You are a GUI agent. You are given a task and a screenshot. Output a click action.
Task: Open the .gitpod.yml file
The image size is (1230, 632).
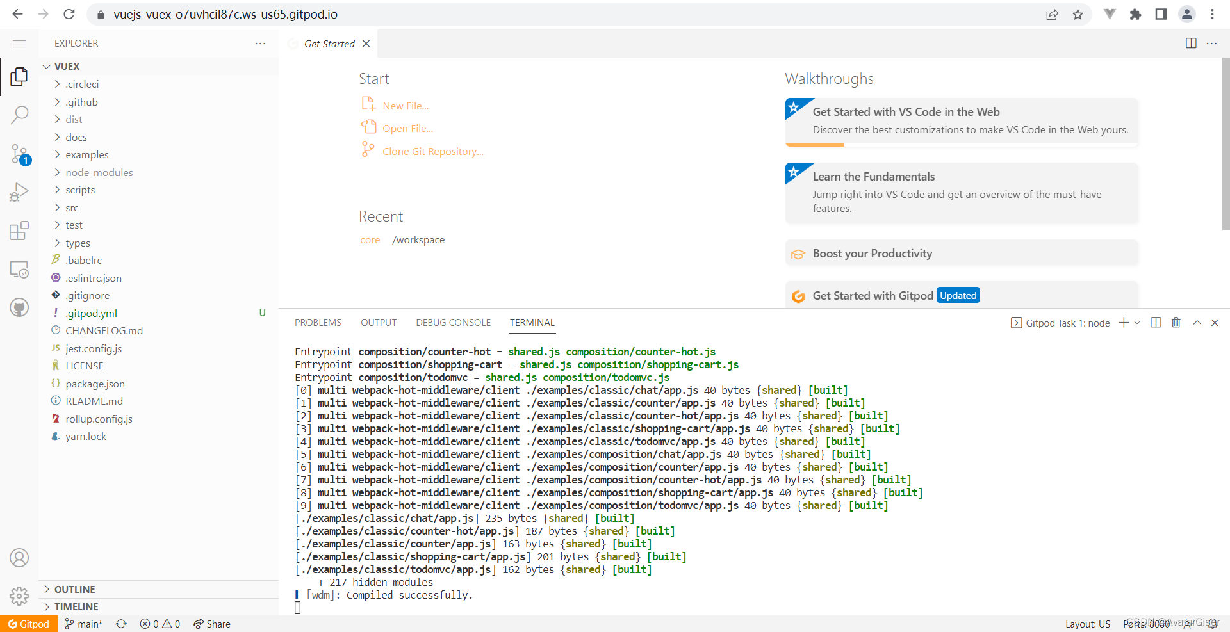(158, 313)
